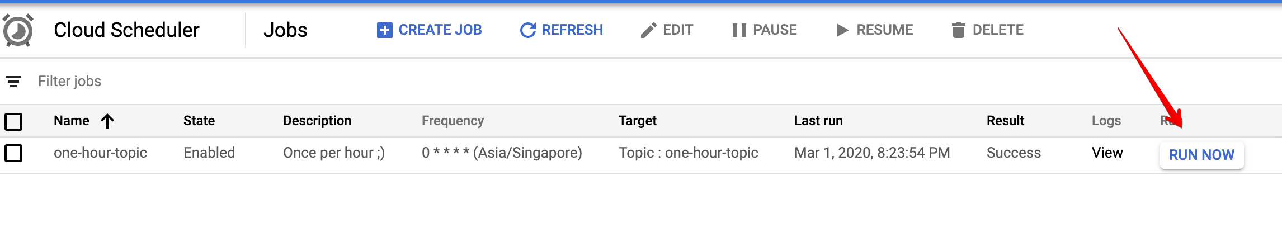Click the Cloud Scheduler clock logo
Viewport: 1282px width, 237px height.
(x=18, y=30)
